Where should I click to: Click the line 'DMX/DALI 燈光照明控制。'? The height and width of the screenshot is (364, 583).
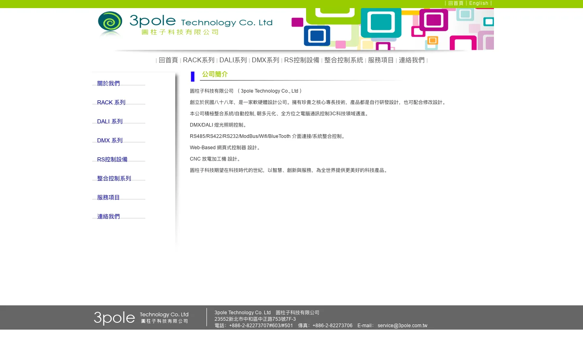click(219, 125)
